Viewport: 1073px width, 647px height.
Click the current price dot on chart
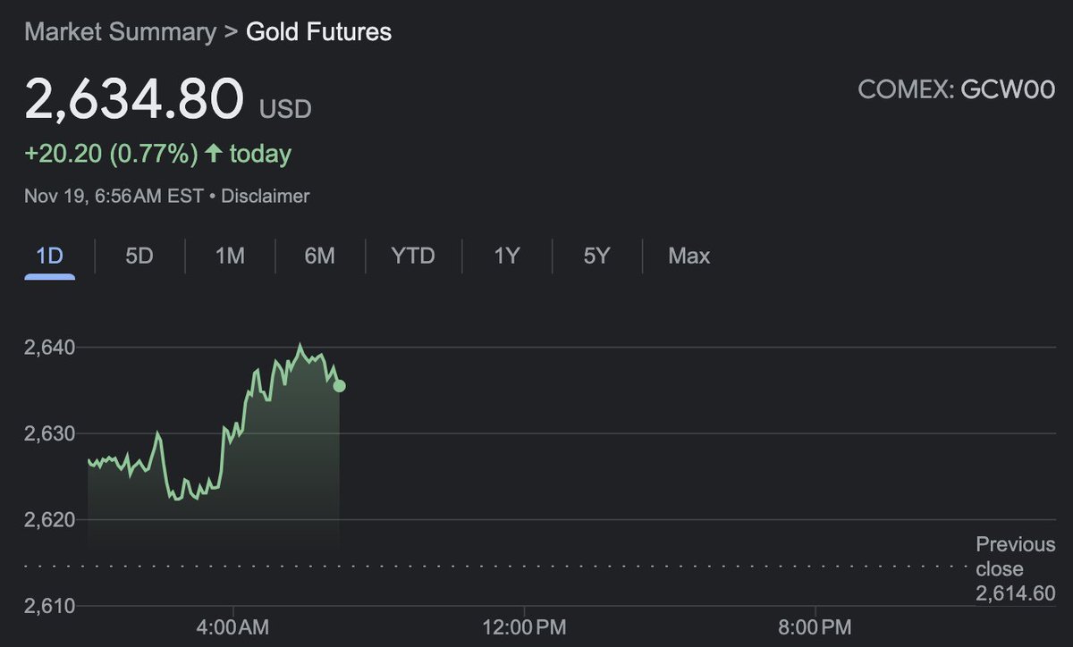pos(339,385)
